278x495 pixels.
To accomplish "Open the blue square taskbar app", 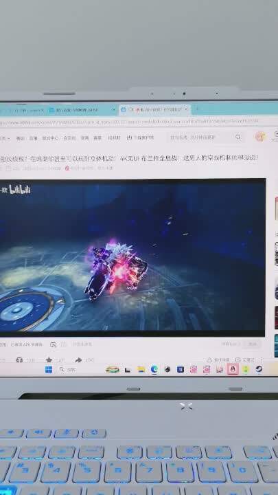I will click(181, 369).
